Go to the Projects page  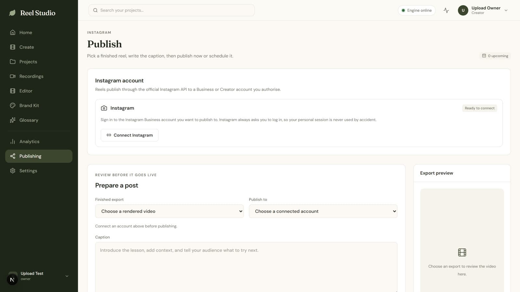(39, 62)
